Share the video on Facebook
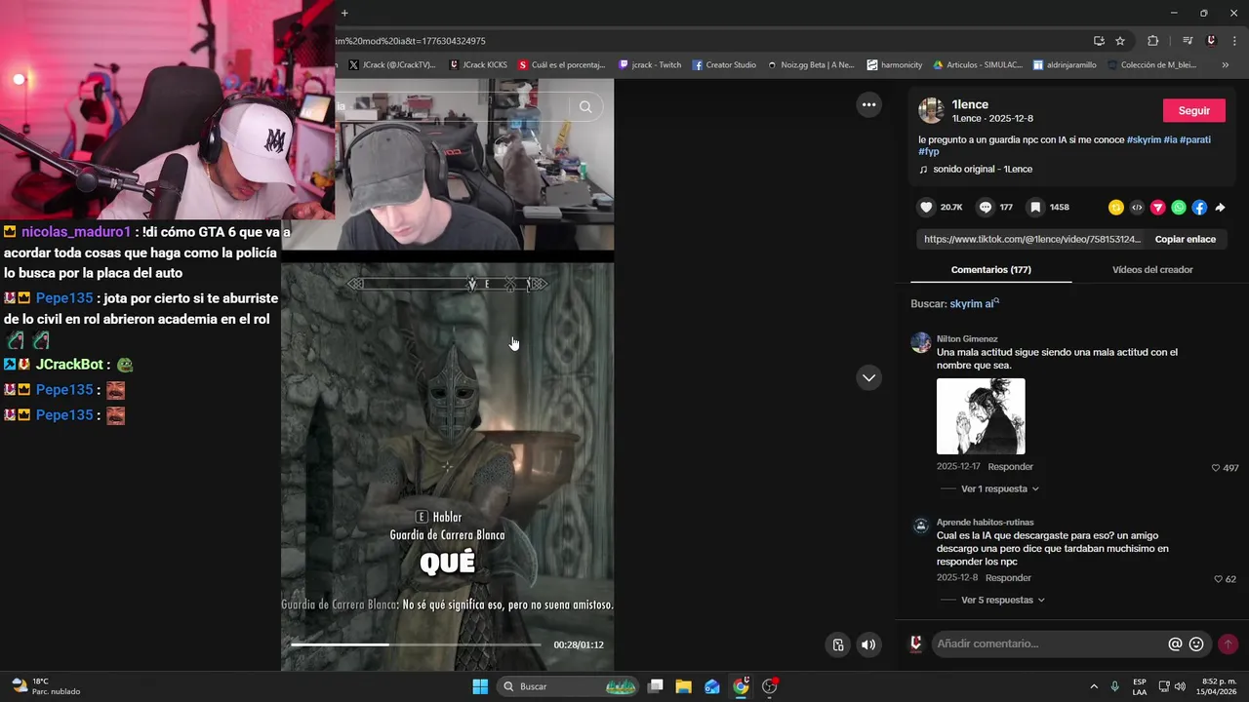Viewport: 1249px width, 702px height. [x=1199, y=208]
